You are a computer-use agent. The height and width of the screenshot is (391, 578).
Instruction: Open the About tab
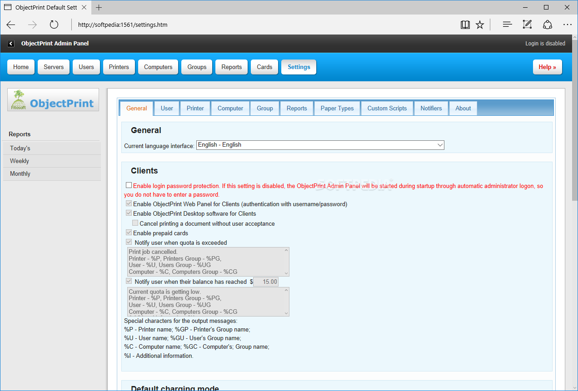pos(463,108)
